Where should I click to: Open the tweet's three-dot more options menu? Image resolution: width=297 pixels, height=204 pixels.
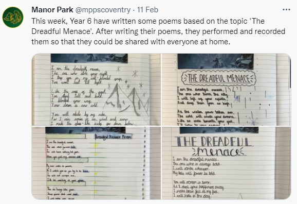[x=286, y=10]
